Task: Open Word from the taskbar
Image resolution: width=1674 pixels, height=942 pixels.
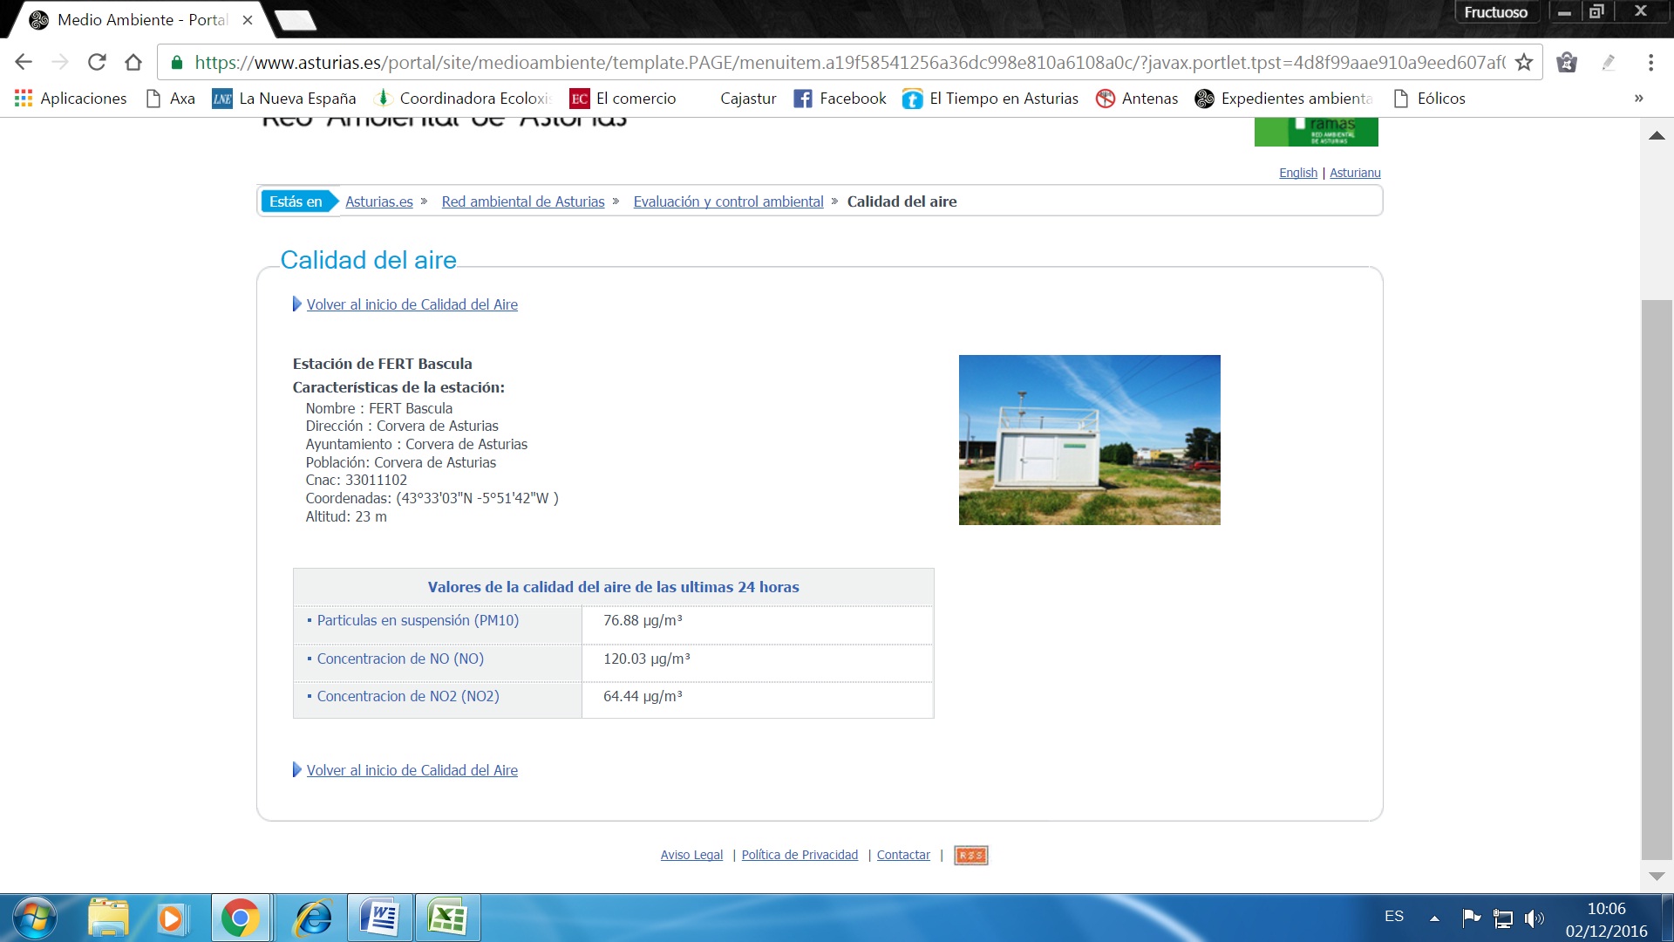Action: click(380, 918)
